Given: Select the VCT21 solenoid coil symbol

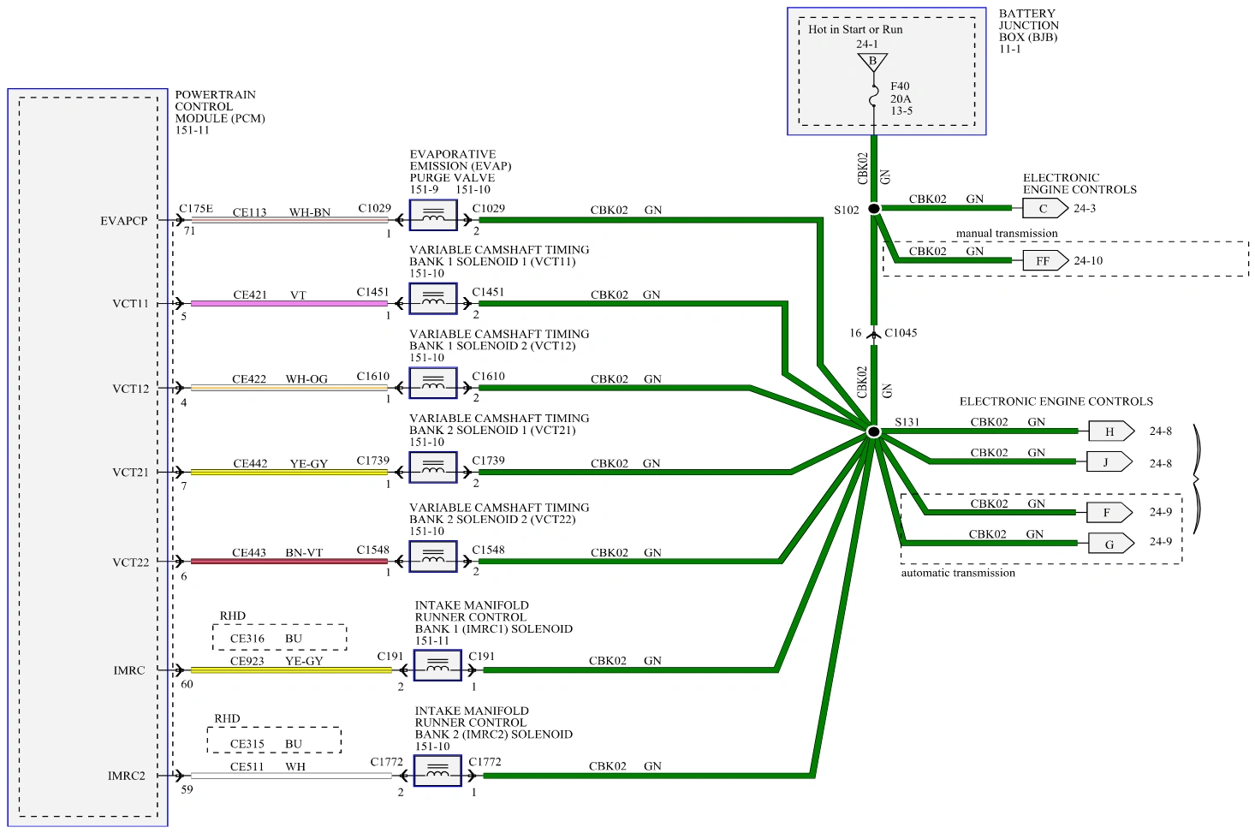Looking at the screenshot, I should 433,467.
